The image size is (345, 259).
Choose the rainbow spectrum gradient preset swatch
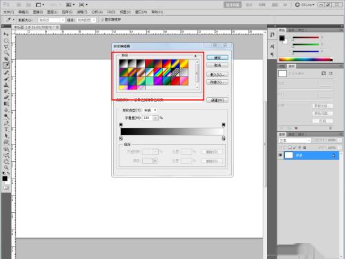[158, 72]
